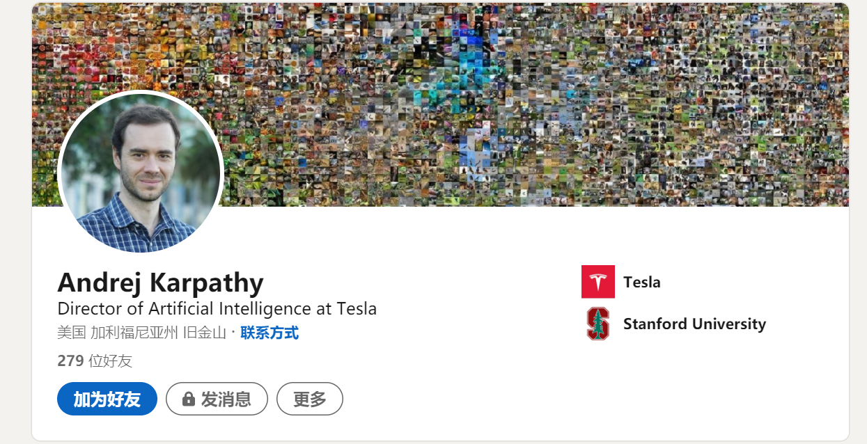Click the red Tesla logo icon
This screenshot has height=444, width=867.
pos(598,282)
